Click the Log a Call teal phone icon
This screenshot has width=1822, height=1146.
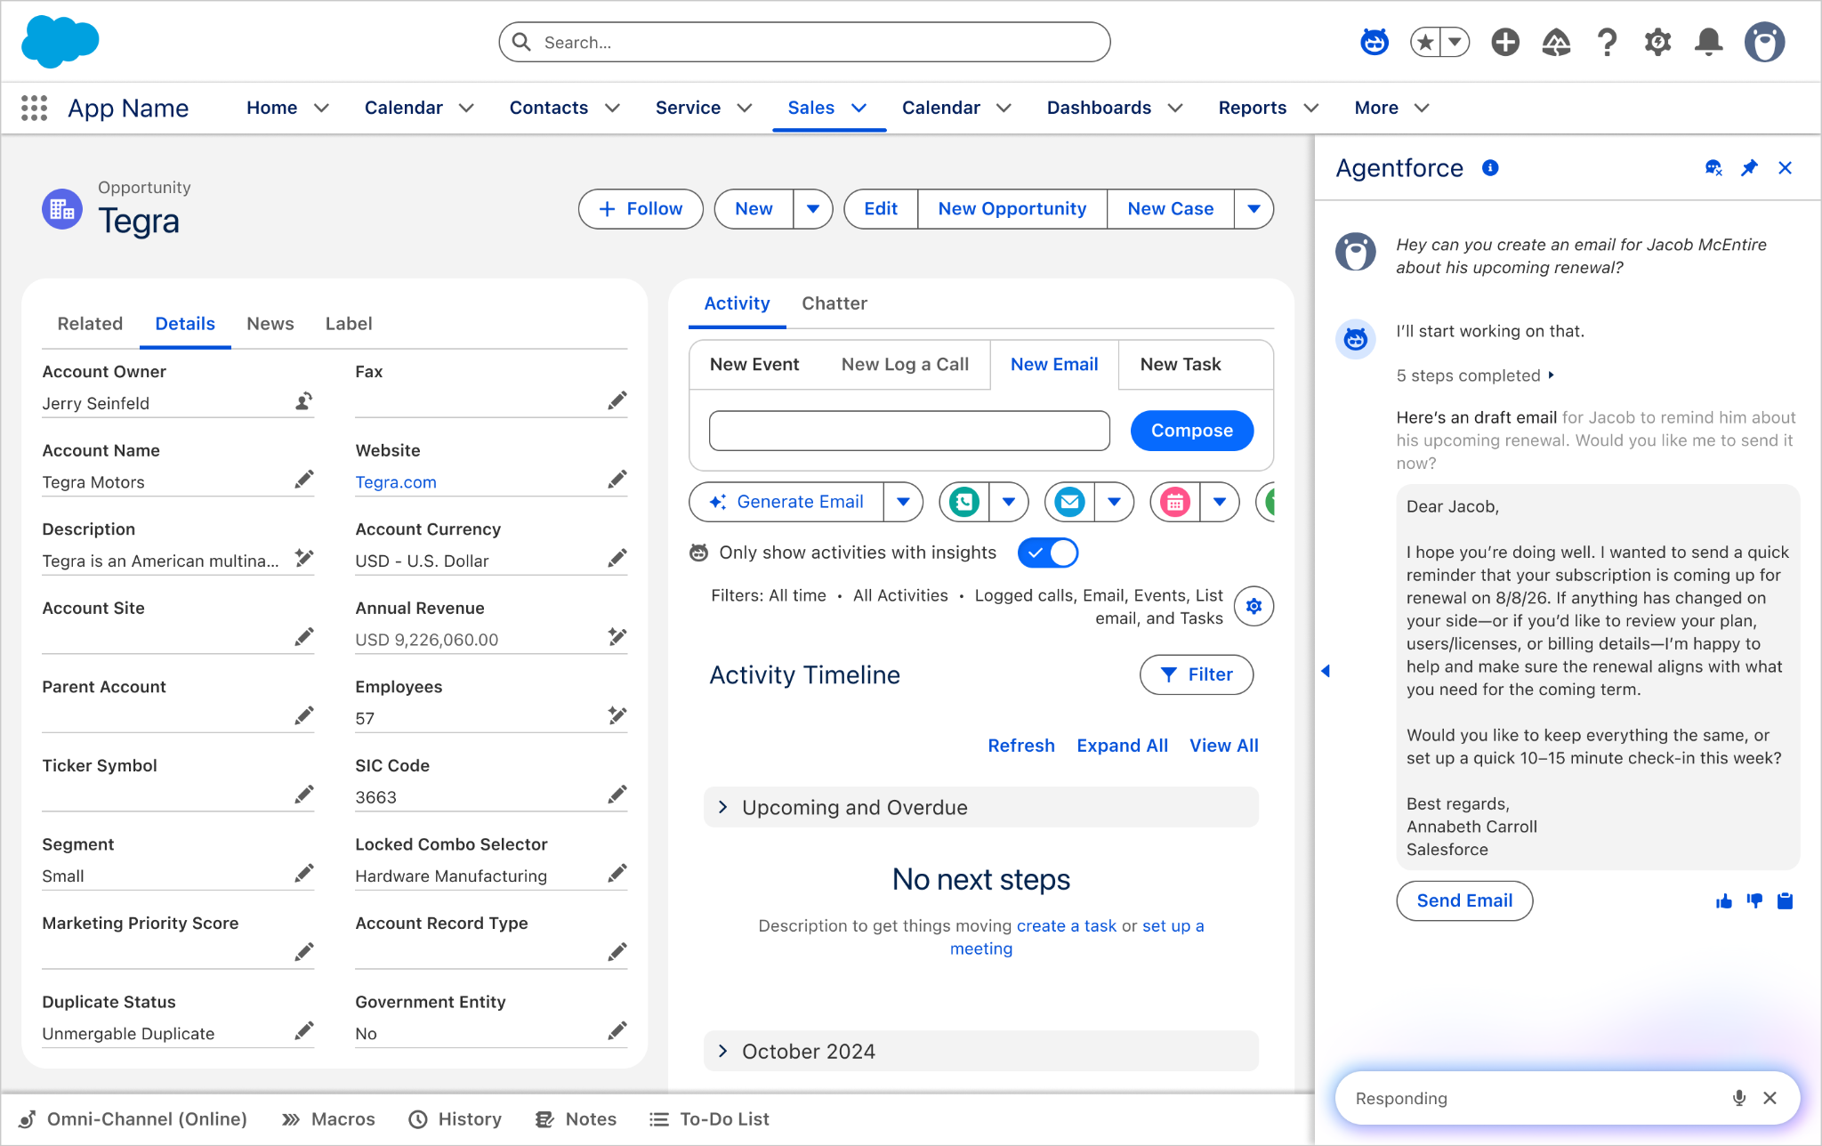[x=964, y=502]
